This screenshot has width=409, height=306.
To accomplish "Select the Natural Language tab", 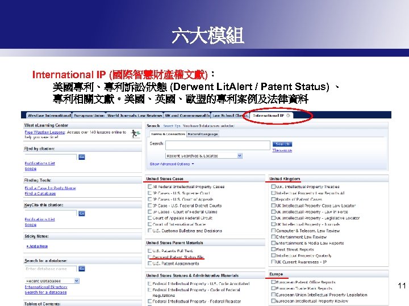I will (203, 134).
